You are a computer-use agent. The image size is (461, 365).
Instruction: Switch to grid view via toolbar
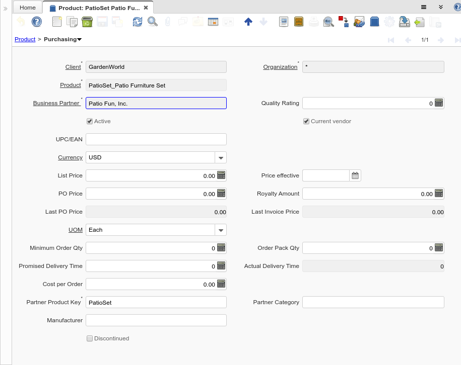213,22
